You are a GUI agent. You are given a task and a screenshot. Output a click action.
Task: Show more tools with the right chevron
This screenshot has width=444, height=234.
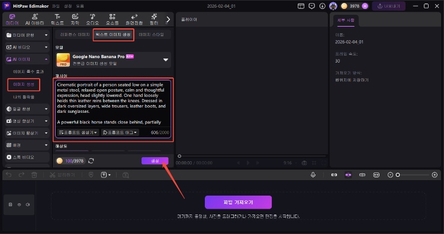168,19
